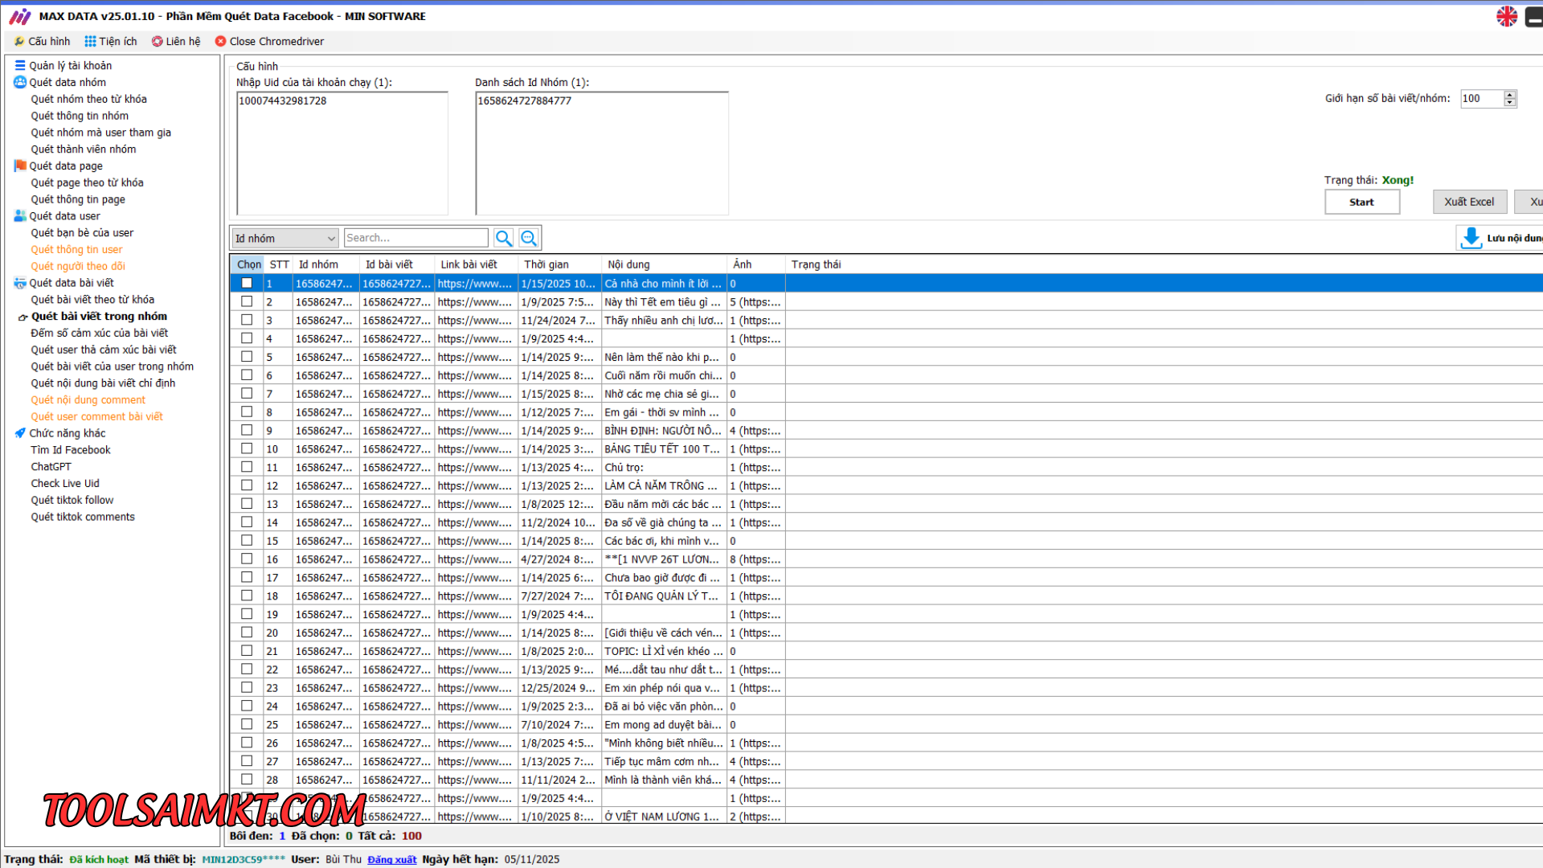Click the Tiện ích grid icon
The width and height of the screenshot is (1543, 868).
pos(90,41)
